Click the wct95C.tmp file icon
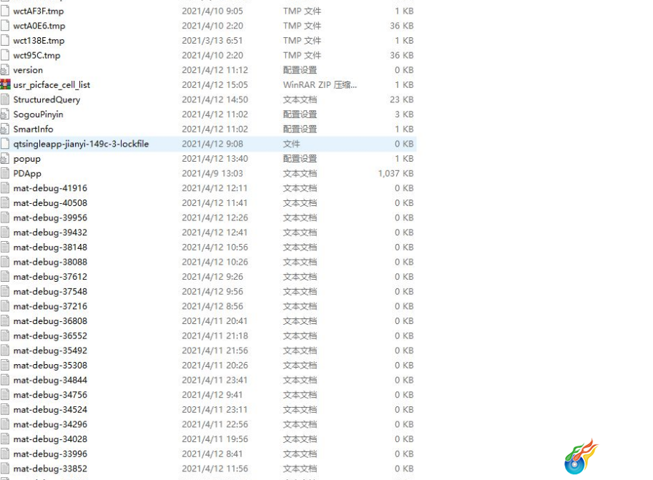 tap(5, 55)
